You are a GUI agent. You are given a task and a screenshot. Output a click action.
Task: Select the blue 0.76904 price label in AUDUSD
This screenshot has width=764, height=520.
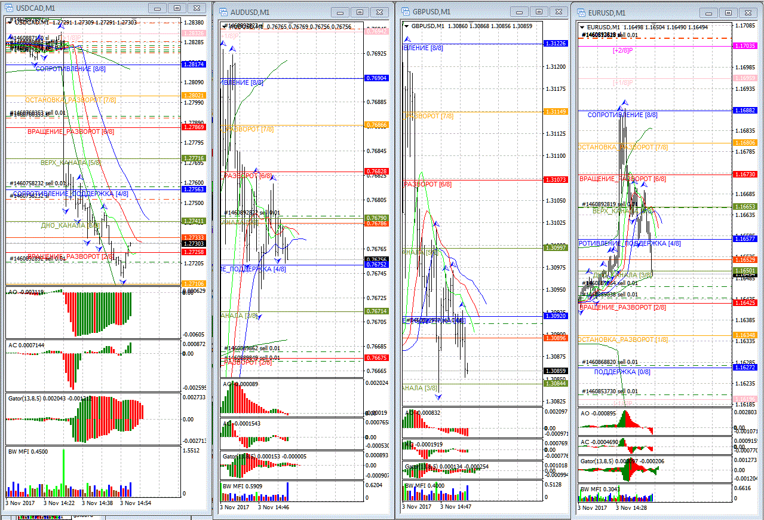[376, 78]
